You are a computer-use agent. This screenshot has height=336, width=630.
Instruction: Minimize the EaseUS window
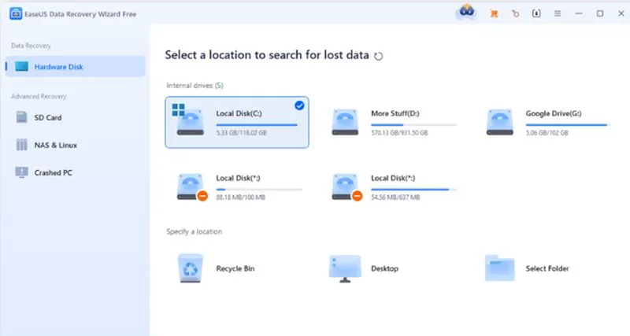coord(579,13)
